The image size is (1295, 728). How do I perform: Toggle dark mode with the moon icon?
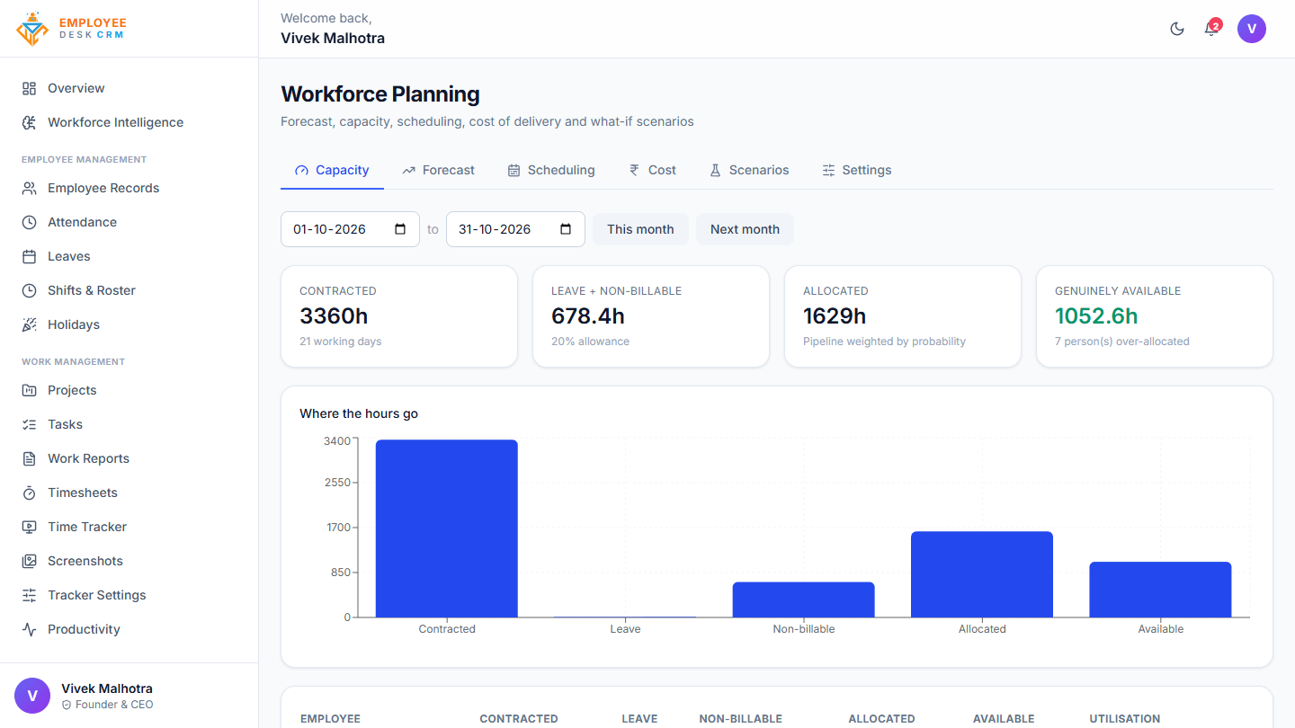[1177, 29]
